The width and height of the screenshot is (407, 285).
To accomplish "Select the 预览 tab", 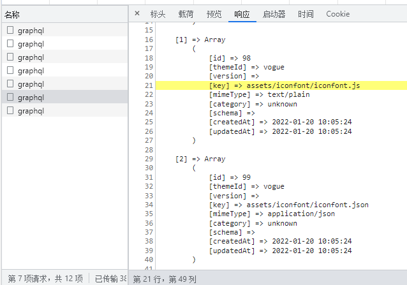I will [214, 14].
